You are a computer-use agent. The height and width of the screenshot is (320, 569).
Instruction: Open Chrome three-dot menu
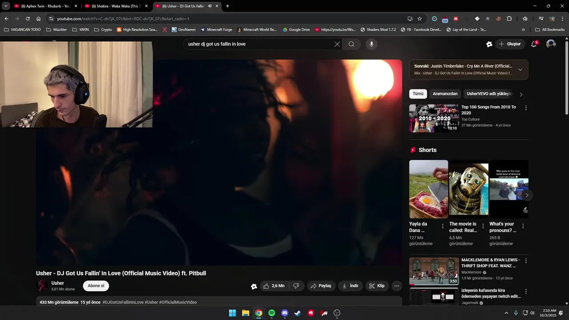pyautogui.click(x=563, y=19)
